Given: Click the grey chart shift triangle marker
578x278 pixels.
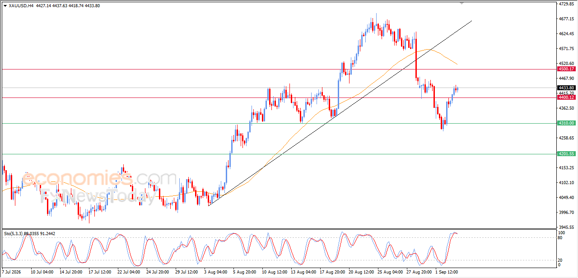Looking at the screenshot, I should (461, 3).
